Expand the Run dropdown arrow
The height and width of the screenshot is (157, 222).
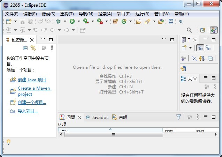(79, 21)
